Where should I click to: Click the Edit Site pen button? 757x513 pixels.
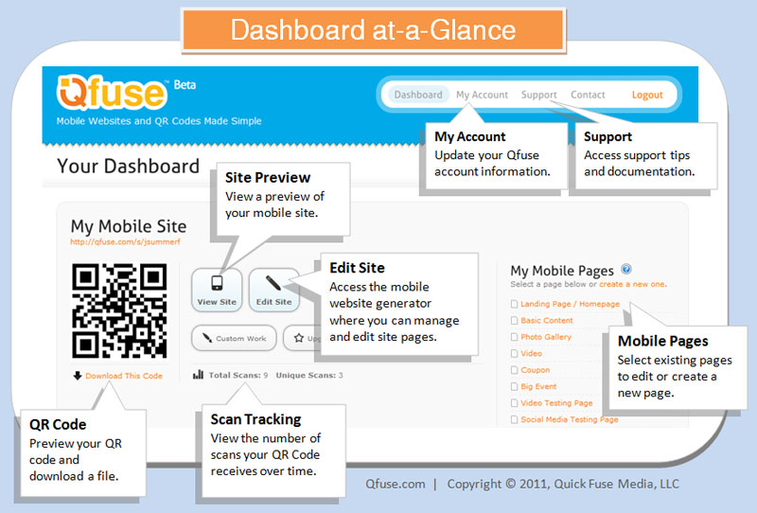274,289
